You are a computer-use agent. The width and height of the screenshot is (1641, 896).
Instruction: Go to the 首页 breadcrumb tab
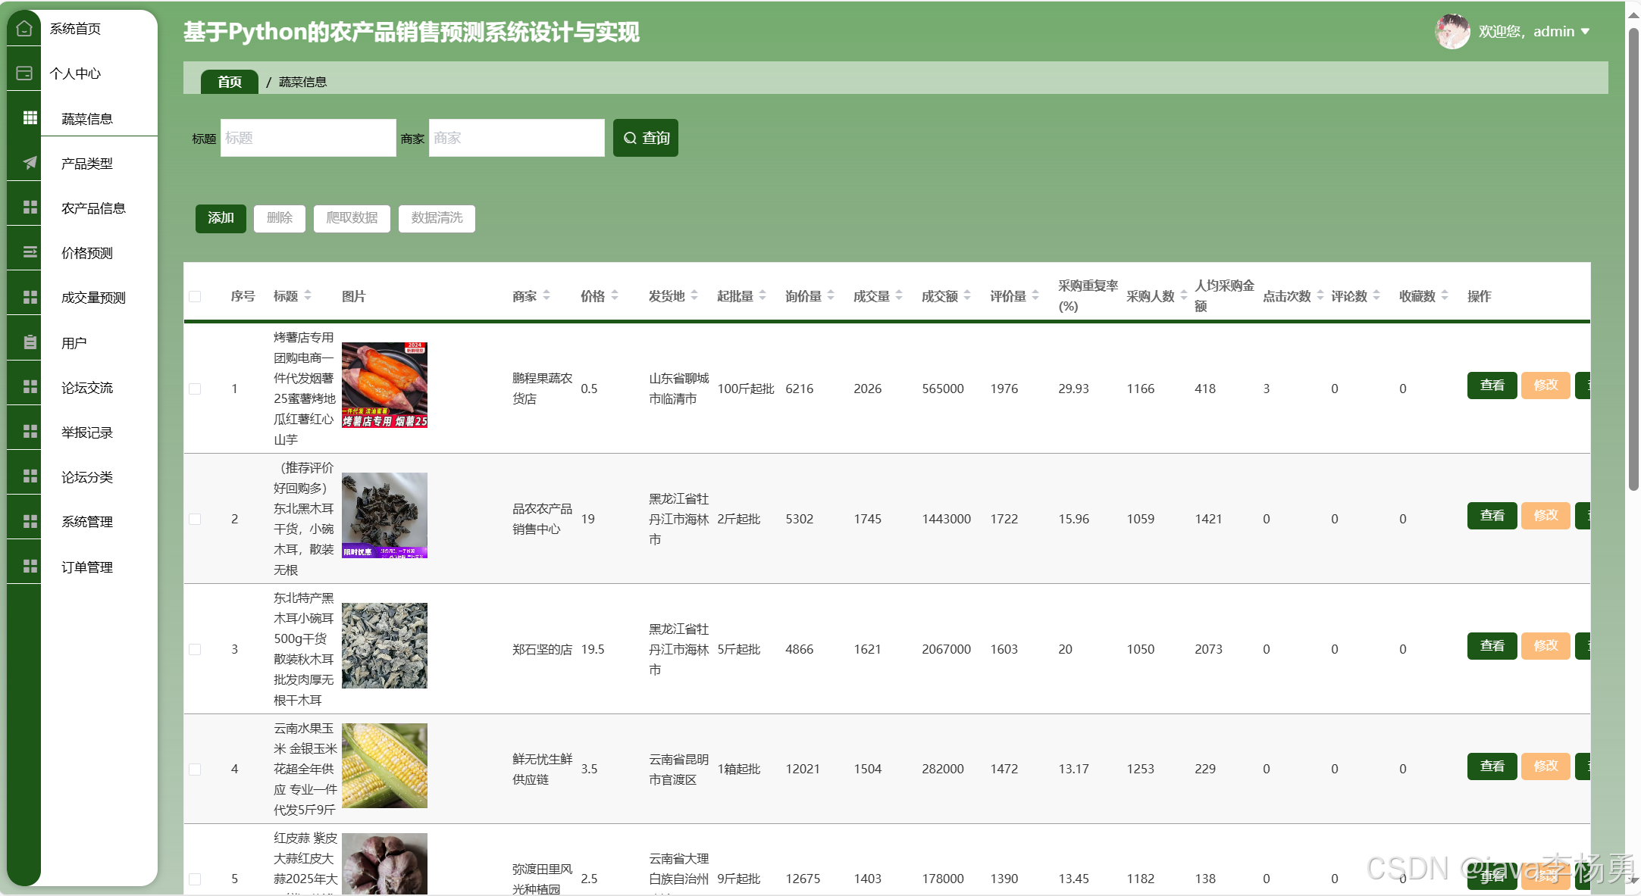click(229, 82)
